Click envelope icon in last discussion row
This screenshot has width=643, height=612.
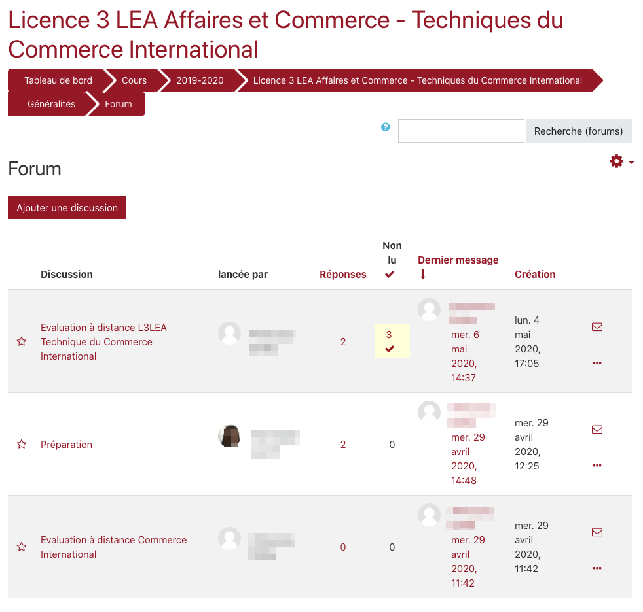[597, 532]
